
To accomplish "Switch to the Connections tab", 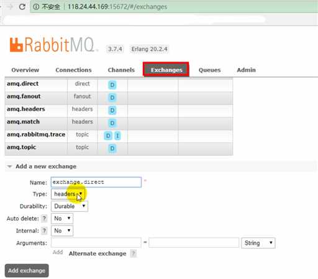I will tap(74, 70).
